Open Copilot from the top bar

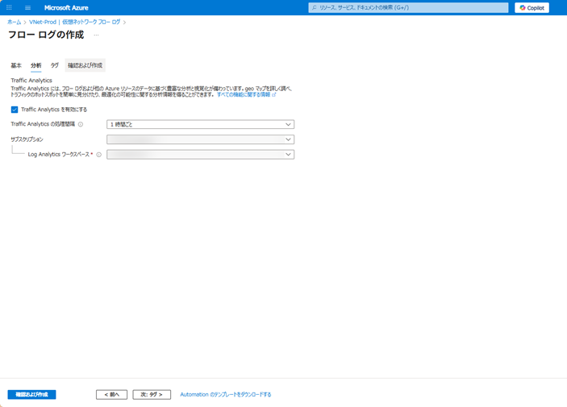(532, 7)
